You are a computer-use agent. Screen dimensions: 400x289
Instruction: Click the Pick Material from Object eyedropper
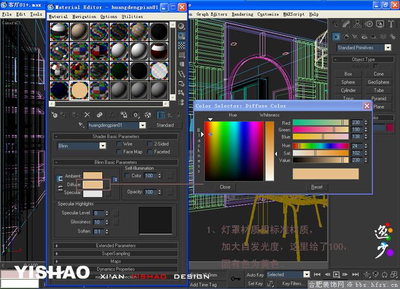coord(81,125)
